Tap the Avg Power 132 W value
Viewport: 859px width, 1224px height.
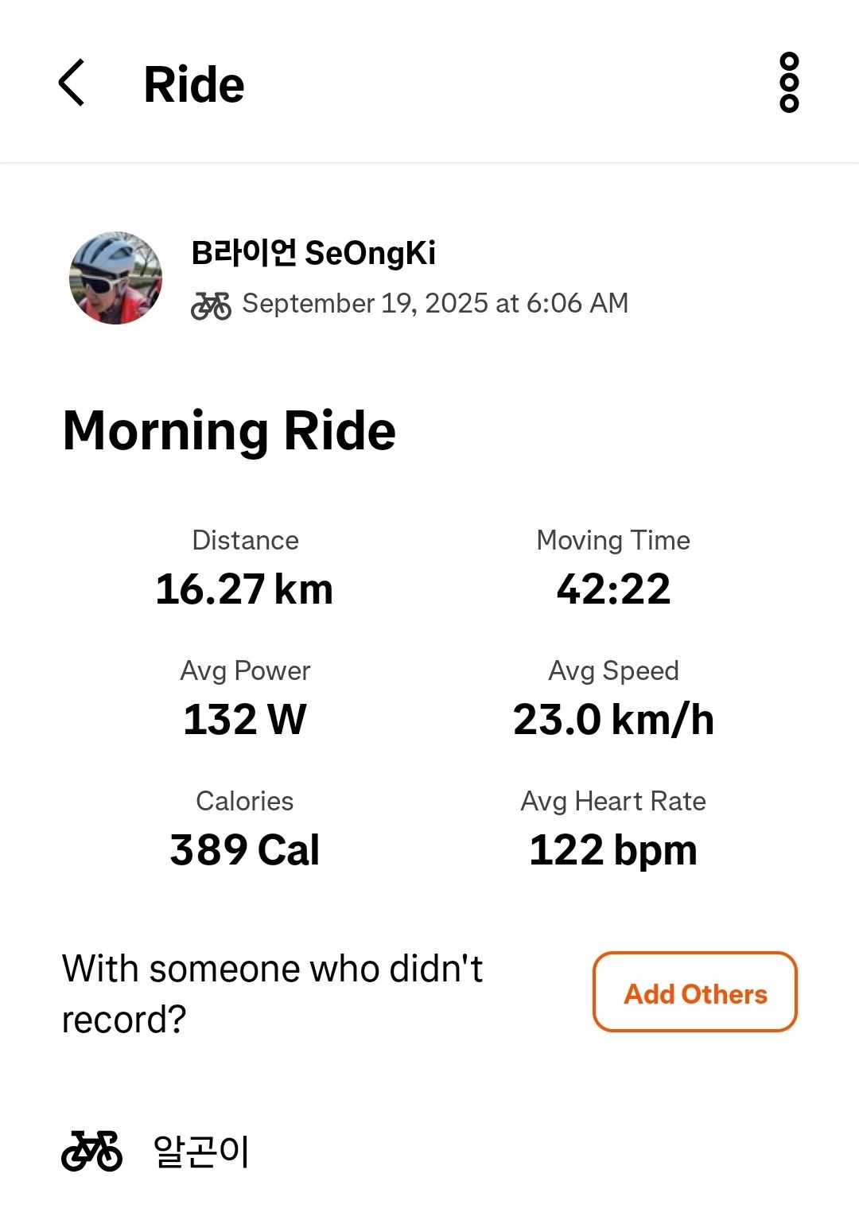click(245, 720)
